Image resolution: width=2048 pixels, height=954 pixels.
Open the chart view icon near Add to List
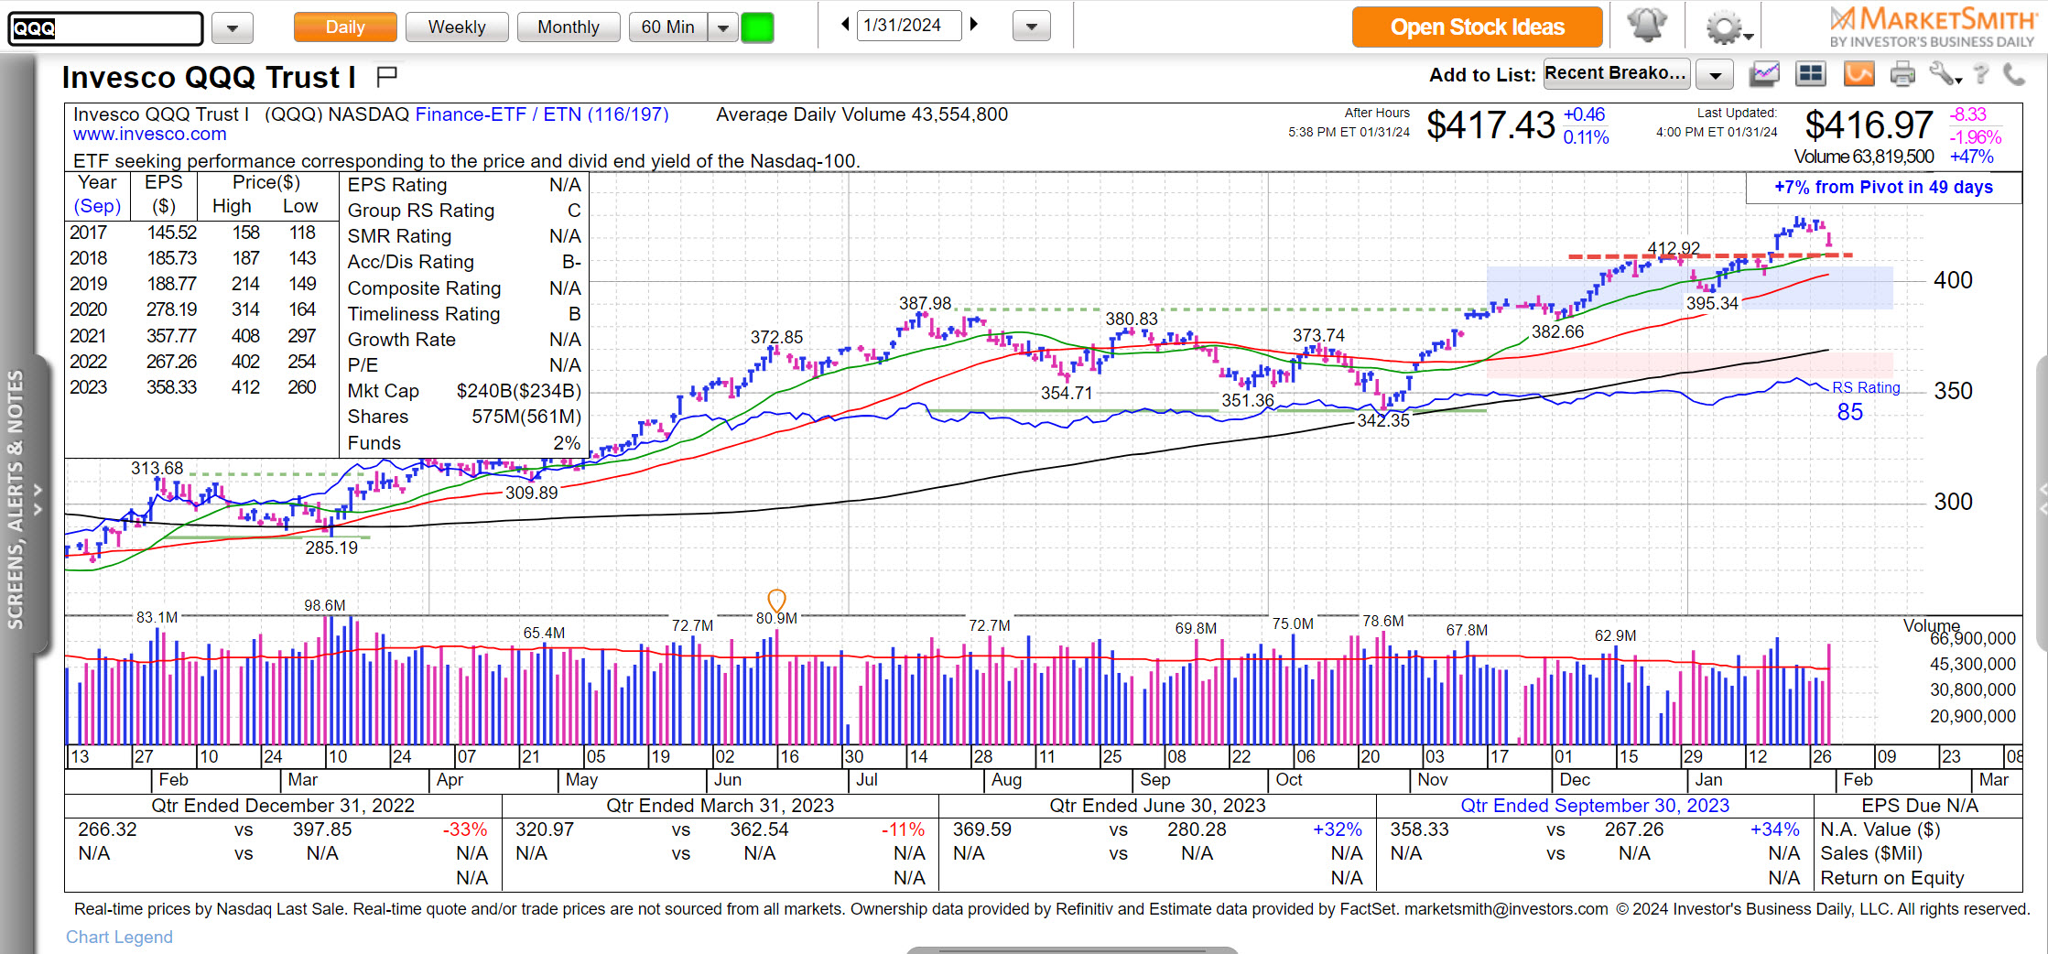click(1764, 74)
